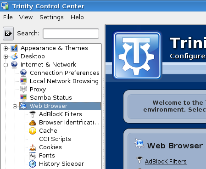
Task: Click the Cookies cake icon
Action: (33, 147)
